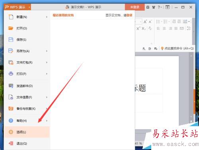Viewport: 199px width, 150px height.
Task: Choose 保存(S) menu entry
Action: pos(27,40)
